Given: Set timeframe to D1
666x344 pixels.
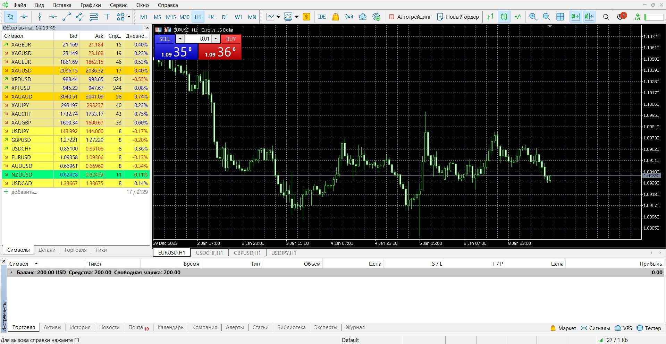Looking at the screenshot, I should pos(225,17).
